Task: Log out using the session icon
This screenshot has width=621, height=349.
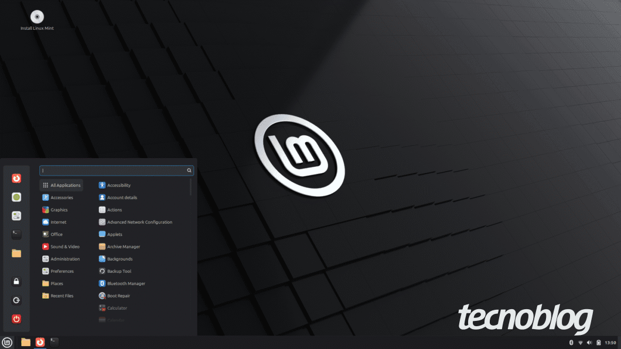Action: (x=16, y=300)
